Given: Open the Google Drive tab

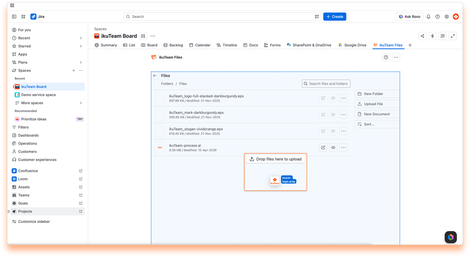Looking at the screenshot, I should pos(352,45).
